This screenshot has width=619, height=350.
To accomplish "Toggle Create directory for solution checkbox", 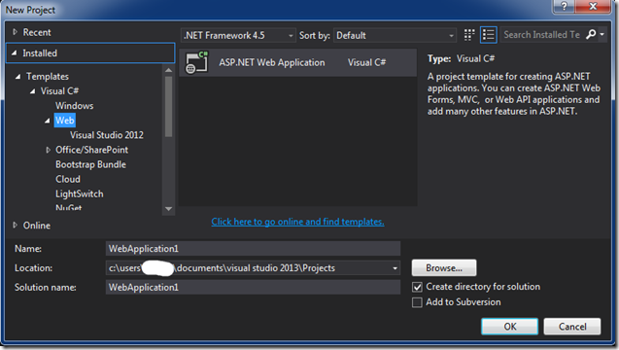I will 417,287.
